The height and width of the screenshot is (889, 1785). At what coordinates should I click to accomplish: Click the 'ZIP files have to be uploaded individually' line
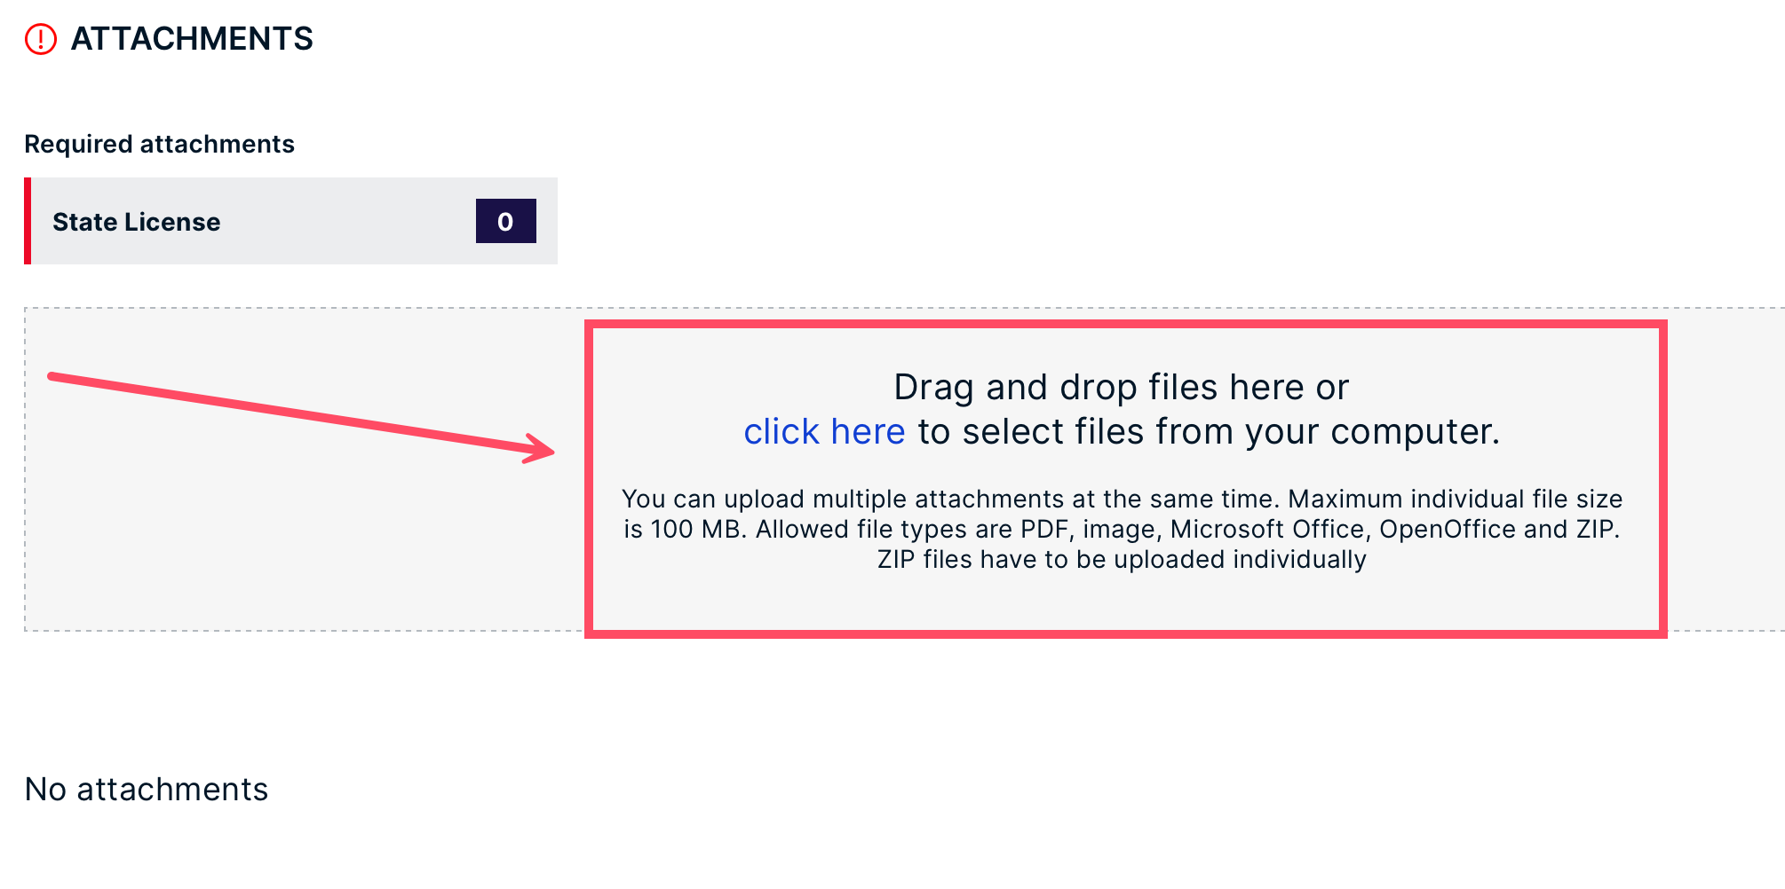click(1122, 560)
